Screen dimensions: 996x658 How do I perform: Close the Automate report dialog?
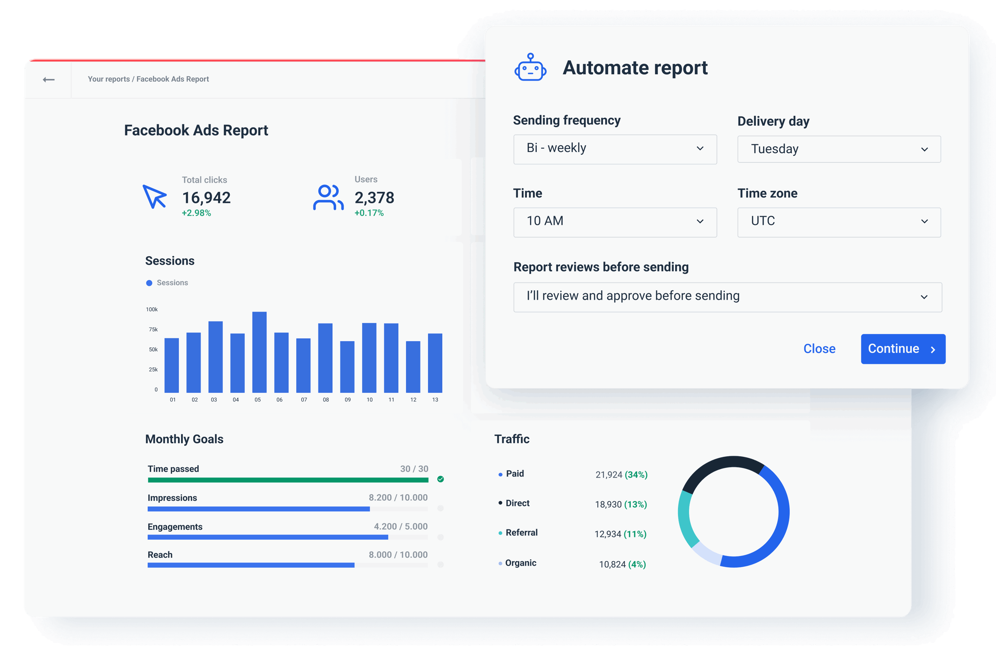(x=819, y=349)
